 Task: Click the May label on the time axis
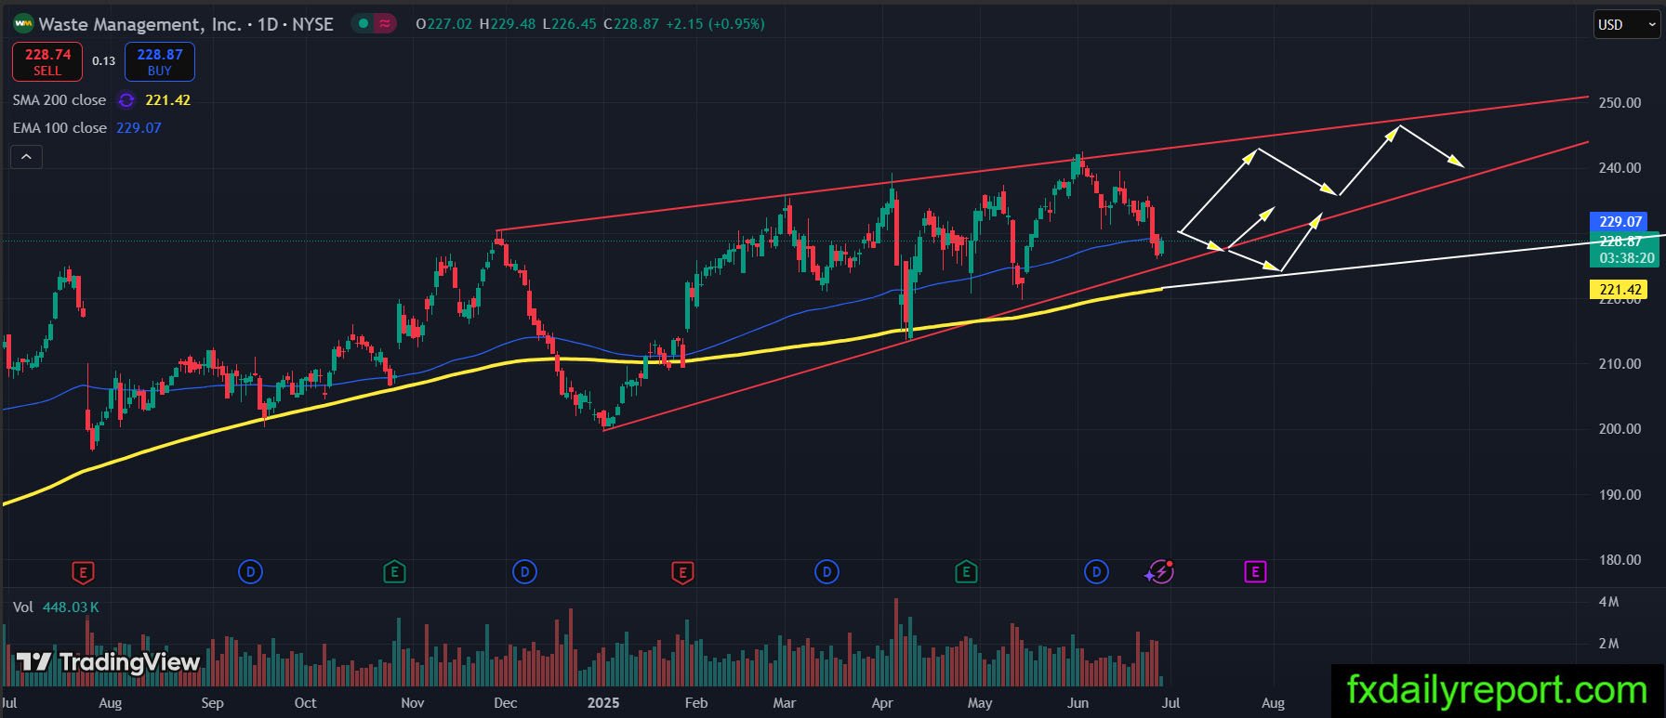click(980, 703)
